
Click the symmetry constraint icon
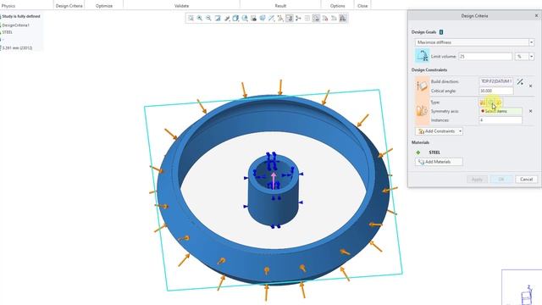422,111
